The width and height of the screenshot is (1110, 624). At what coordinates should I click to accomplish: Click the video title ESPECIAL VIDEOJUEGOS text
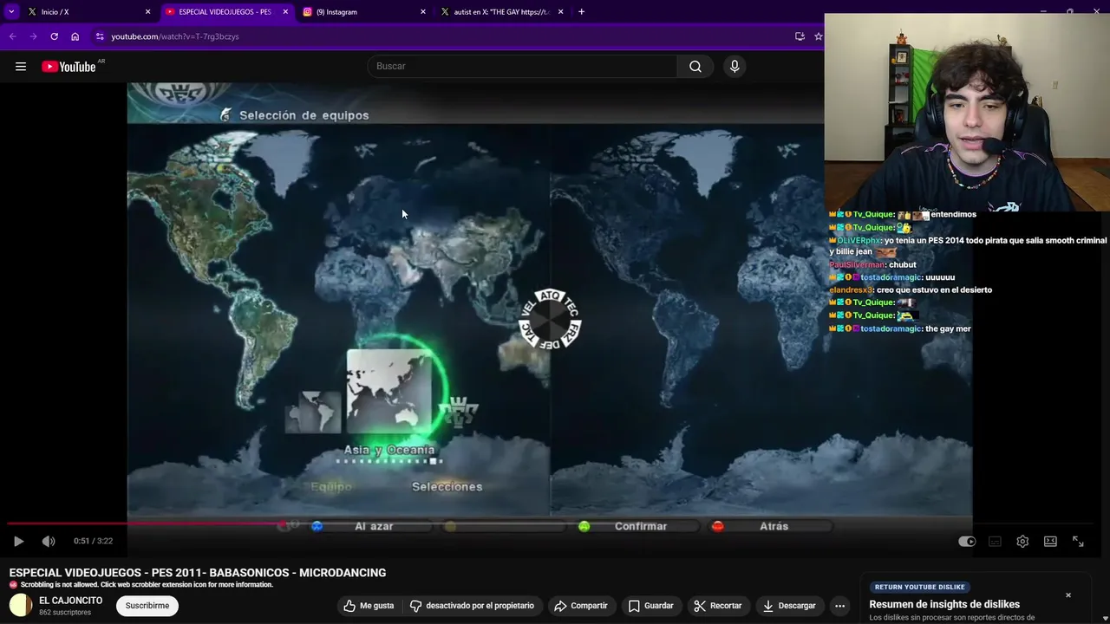pyautogui.click(x=198, y=573)
